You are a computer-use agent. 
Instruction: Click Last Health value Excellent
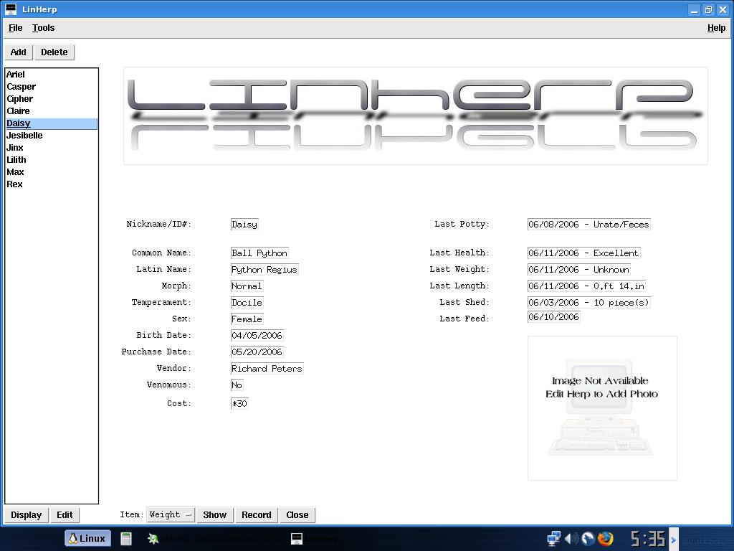click(x=583, y=253)
